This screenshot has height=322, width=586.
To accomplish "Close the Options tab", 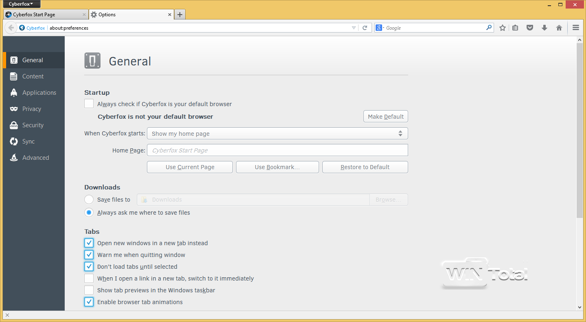I will [170, 15].
